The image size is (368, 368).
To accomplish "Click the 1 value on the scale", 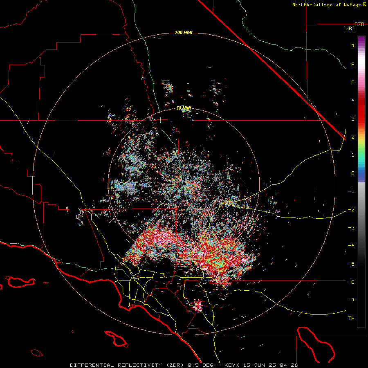I will tap(353, 155).
